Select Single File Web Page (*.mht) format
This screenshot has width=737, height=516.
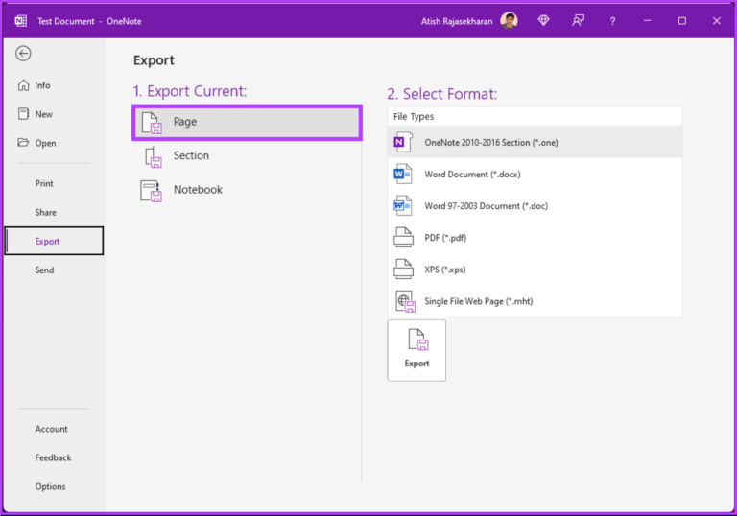pos(535,301)
